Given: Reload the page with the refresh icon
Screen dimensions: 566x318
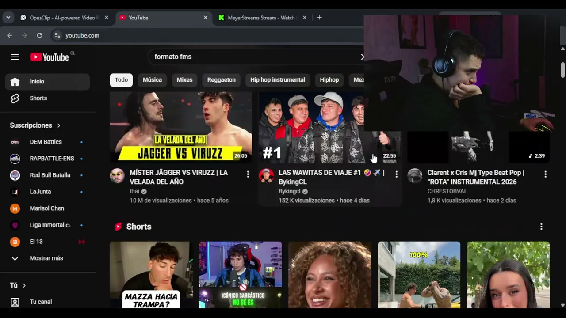Looking at the screenshot, I should tap(39, 35).
